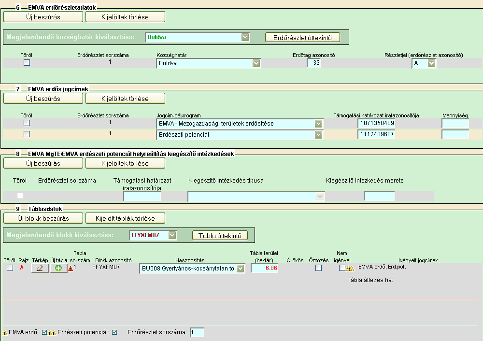Open the map editor pencil icon
The height and width of the screenshot is (341, 483).
40,268
